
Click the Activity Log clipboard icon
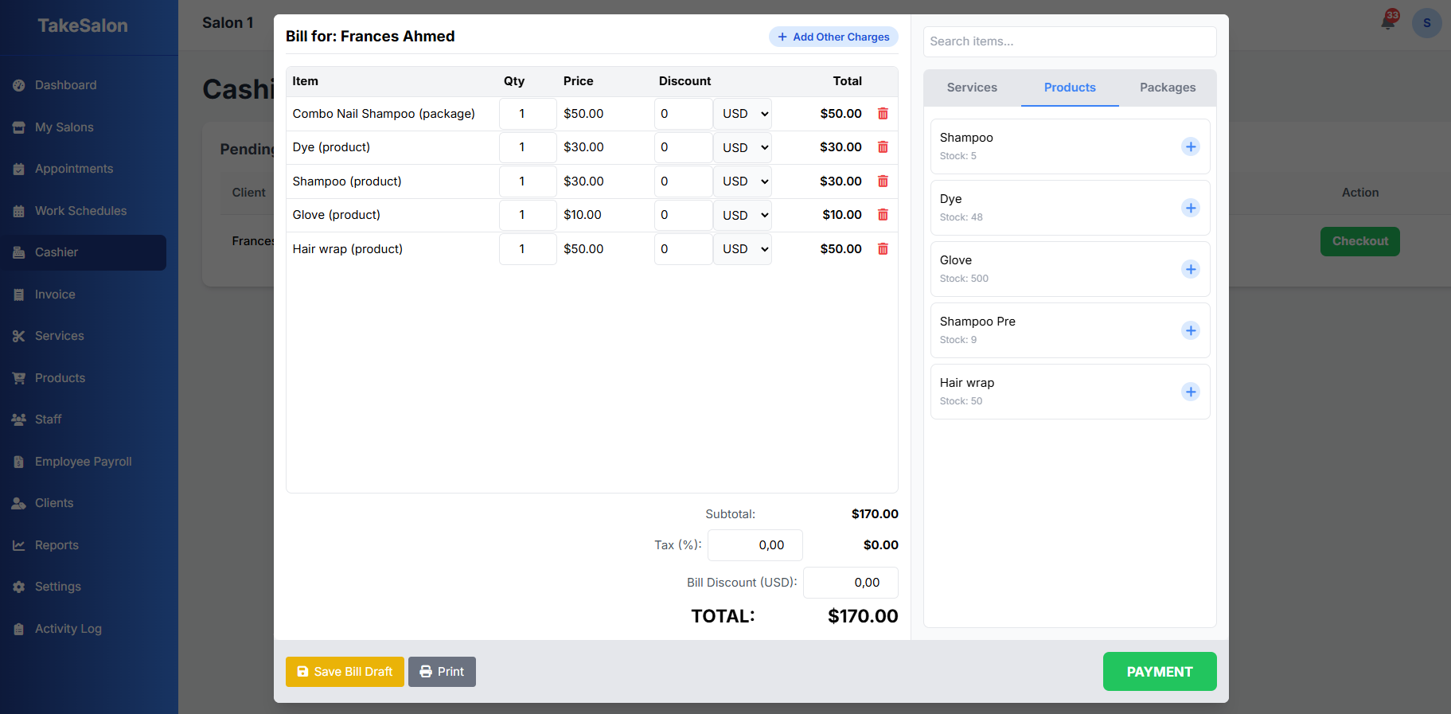(x=19, y=629)
